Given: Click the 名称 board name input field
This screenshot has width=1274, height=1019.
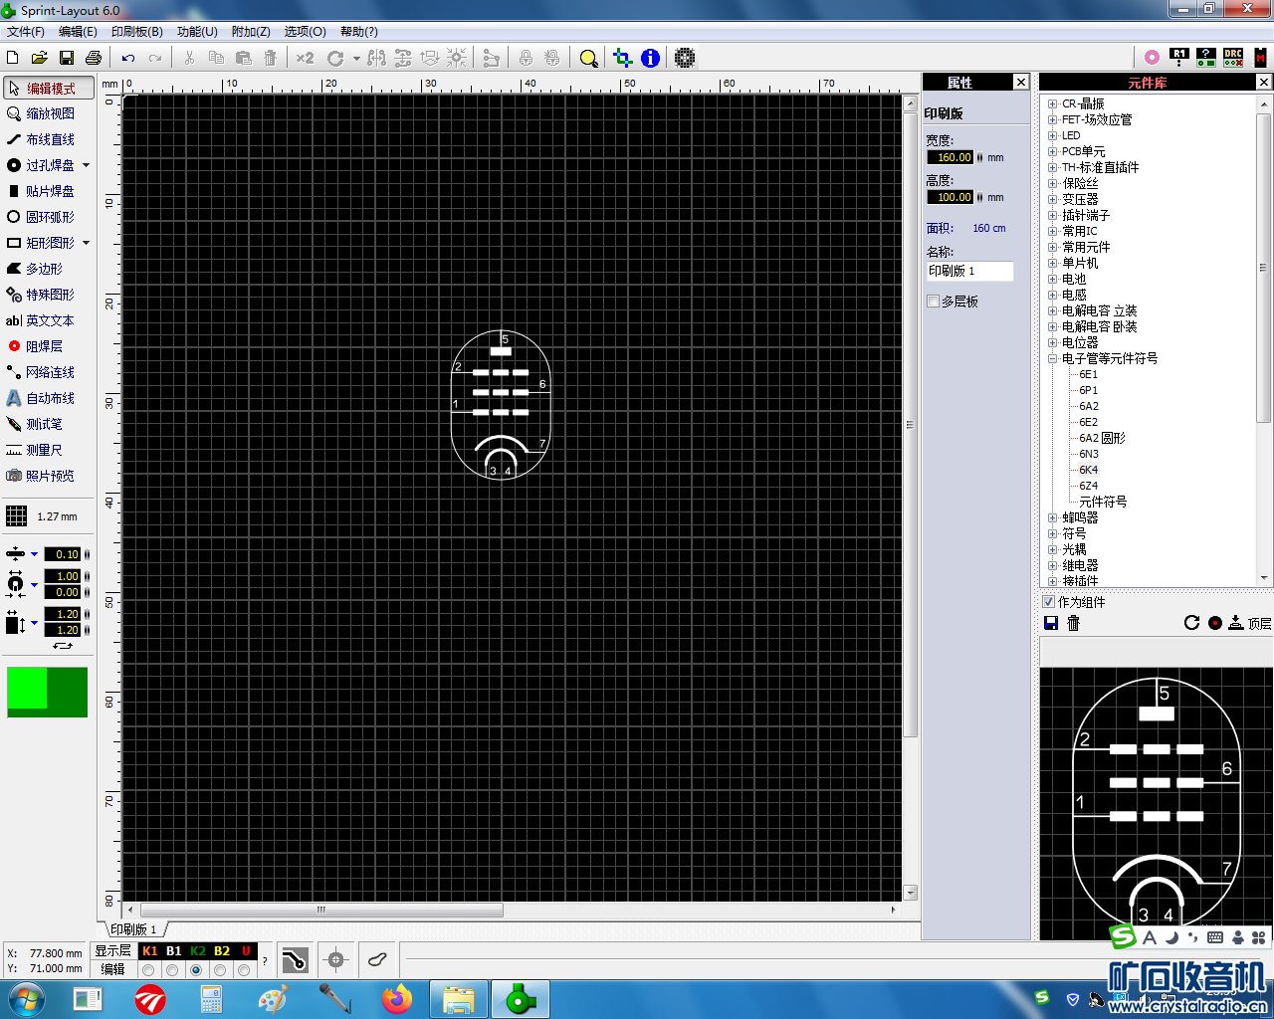Looking at the screenshot, I should coord(969,271).
